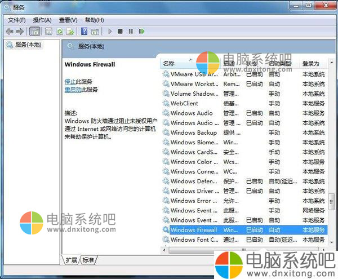The height and width of the screenshot is (279, 338).
Task: Click the gear icon of Windows Defen... row
Action: point(166,181)
